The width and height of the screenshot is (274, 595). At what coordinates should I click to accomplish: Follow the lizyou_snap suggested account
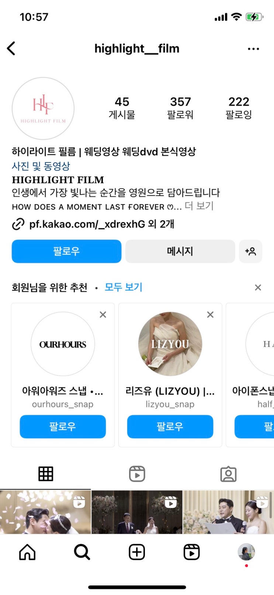point(170,427)
